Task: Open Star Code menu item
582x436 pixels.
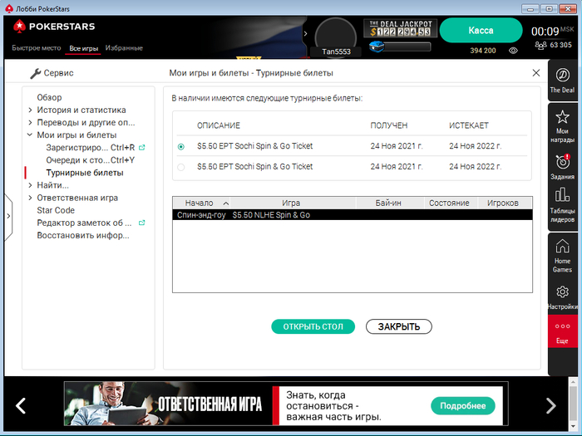Action: pyautogui.click(x=56, y=210)
